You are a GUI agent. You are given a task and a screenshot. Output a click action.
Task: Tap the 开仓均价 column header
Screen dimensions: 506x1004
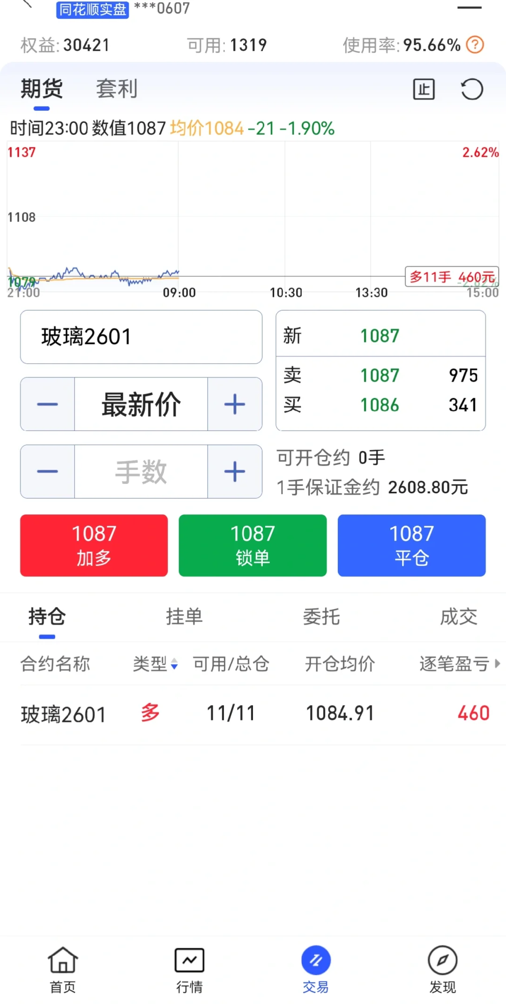click(340, 664)
